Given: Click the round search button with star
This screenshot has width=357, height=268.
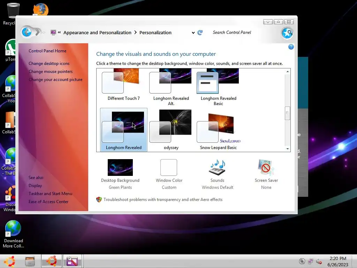Looking at the screenshot, I should (287, 33).
